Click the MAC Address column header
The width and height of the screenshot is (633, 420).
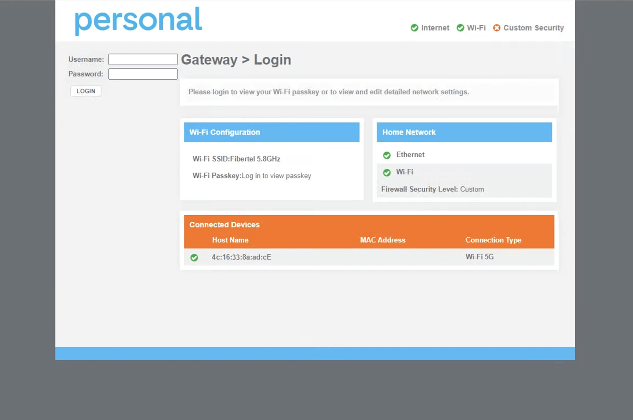tap(382, 240)
